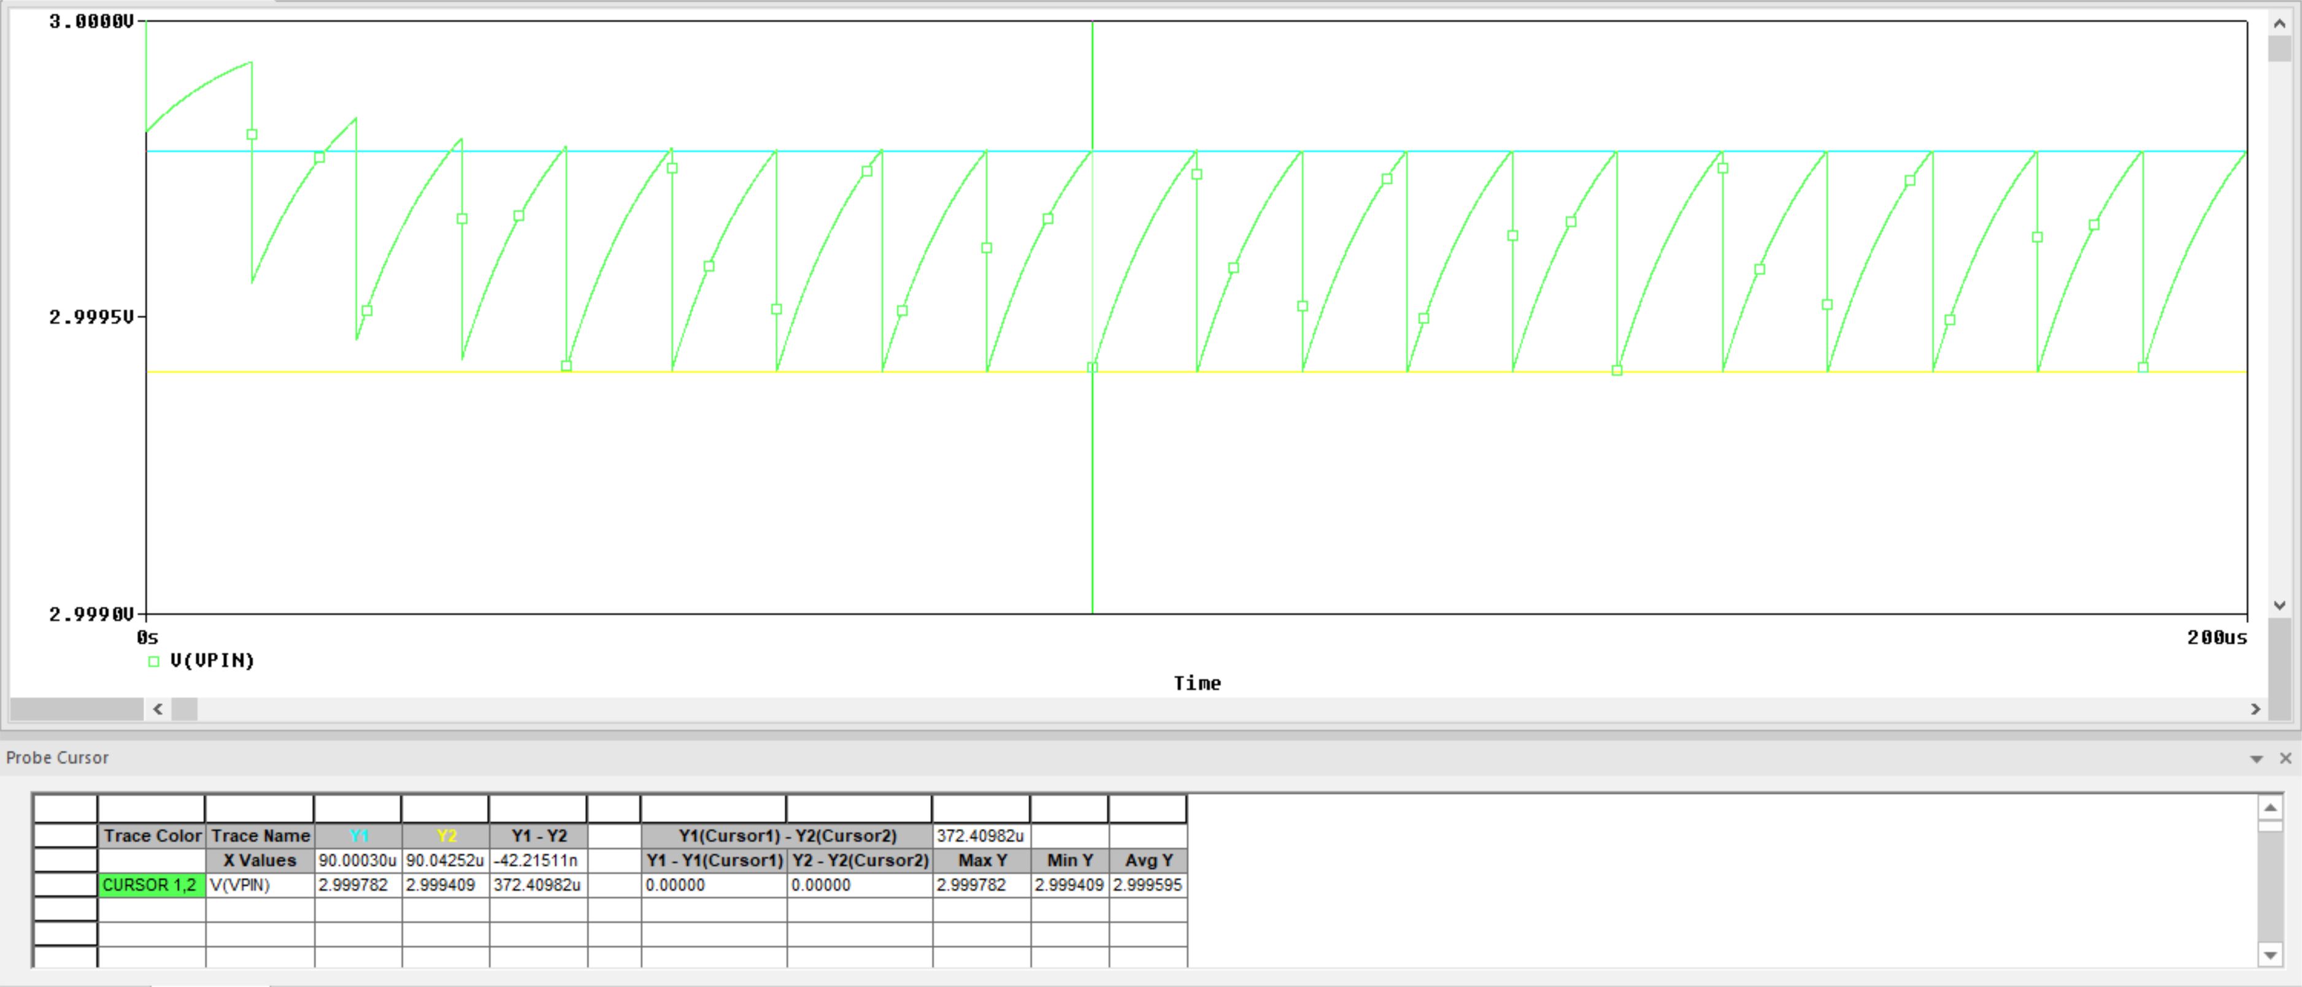This screenshot has height=987, width=2302.
Task: Select the Avg Y value 2.999595
Action: point(1149,885)
